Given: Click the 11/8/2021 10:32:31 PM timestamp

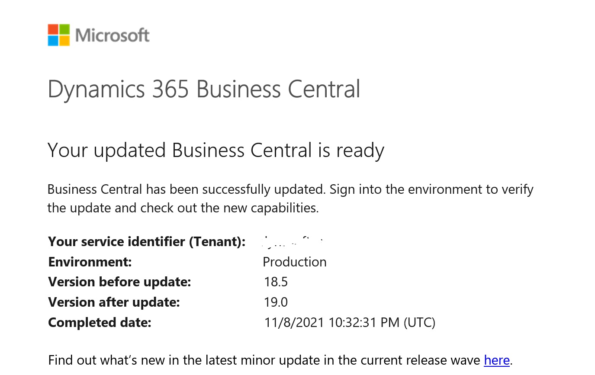Looking at the screenshot, I should [x=331, y=322].
